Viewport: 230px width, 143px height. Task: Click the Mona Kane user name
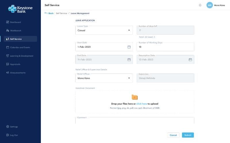tap(219, 5)
